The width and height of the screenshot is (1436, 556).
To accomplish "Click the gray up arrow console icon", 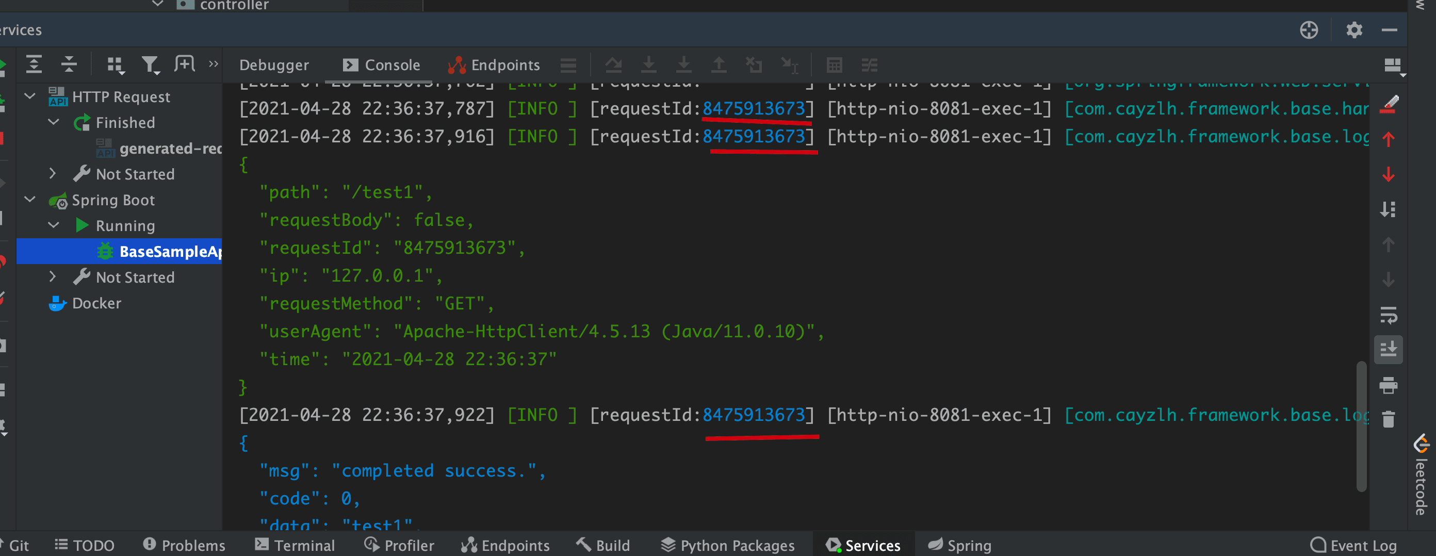I will pyautogui.click(x=1389, y=244).
